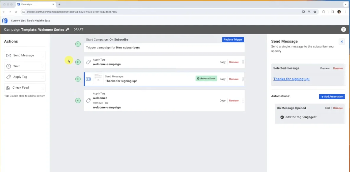
Task: Expand browser tab search chevron
Action: 346,4
